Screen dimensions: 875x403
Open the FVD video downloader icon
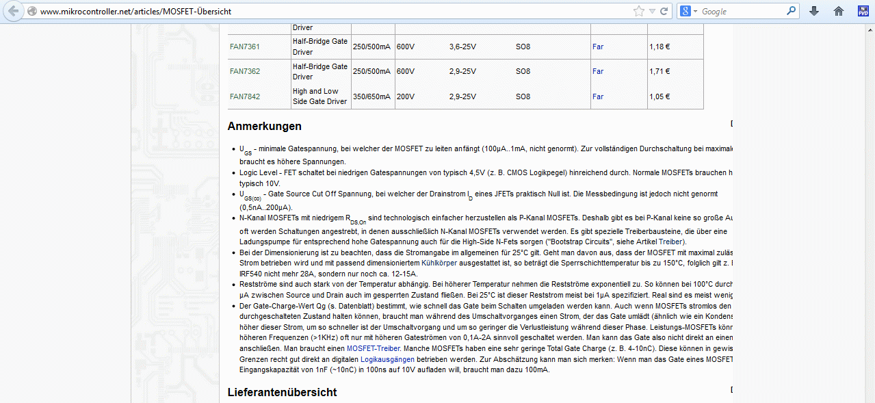pyautogui.click(x=863, y=11)
